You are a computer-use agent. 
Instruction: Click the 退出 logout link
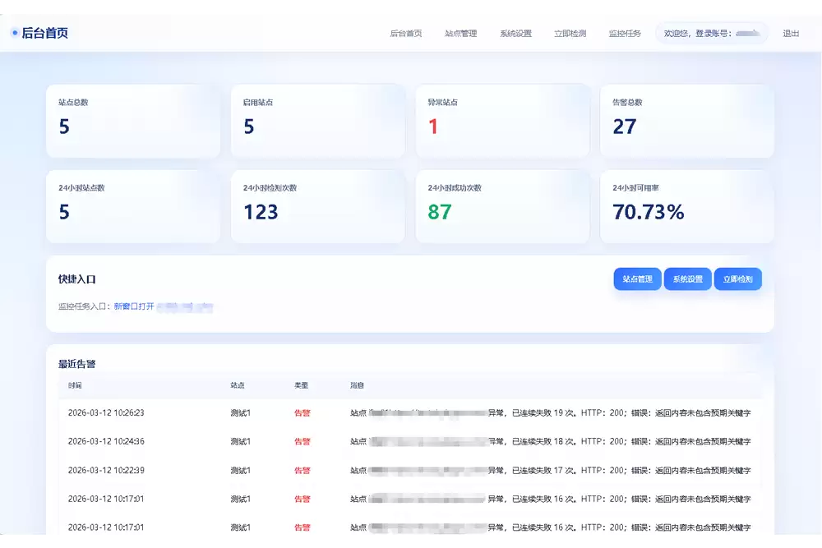791,34
